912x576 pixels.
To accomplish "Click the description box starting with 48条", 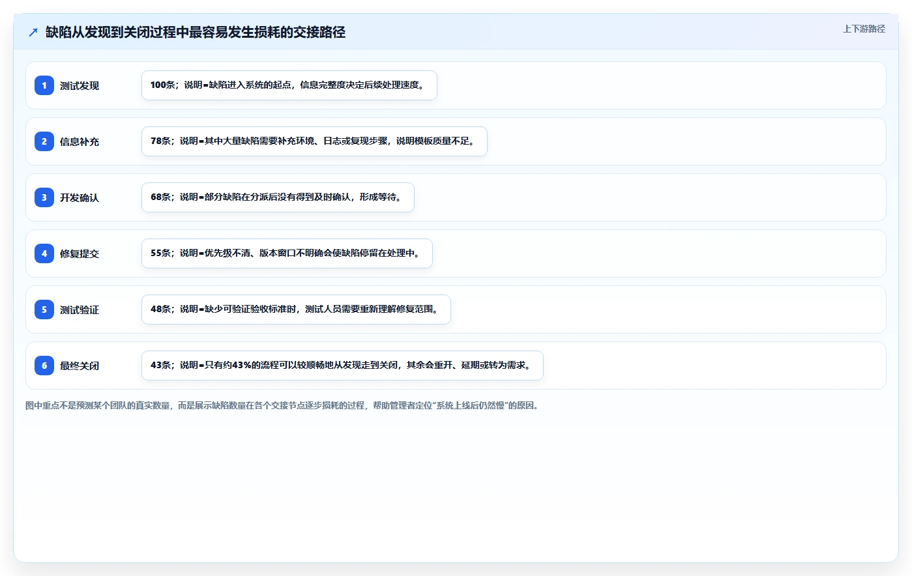I will pyautogui.click(x=296, y=310).
